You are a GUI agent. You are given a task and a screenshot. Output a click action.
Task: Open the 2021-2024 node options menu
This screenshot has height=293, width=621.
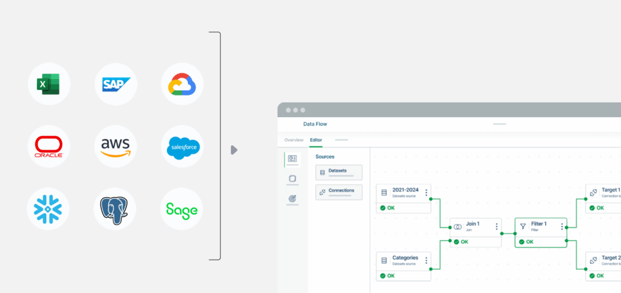click(x=426, y=192)
